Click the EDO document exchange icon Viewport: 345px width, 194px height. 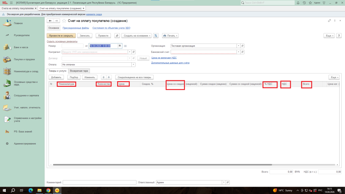156,35
